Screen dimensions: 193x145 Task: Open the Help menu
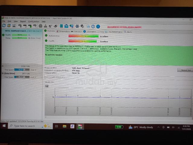[x=44, y=21]
